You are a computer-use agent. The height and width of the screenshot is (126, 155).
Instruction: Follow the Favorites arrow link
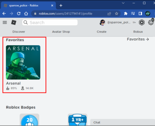[x=138, y=39]
